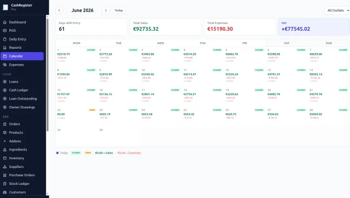Go to next month with right chevron
The width and height of the screenshot is (350, 198).
106,10
